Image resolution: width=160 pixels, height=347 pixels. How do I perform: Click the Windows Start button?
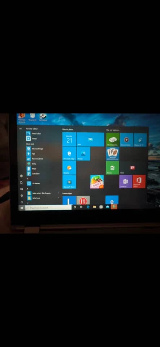22,208
